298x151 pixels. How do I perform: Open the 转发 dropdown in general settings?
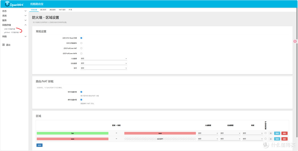(104, 68)
